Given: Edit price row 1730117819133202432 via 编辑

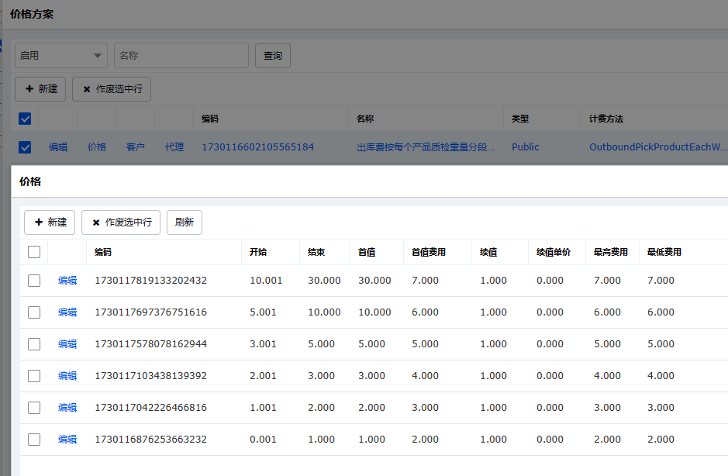Looking at the screenshot, I should 67,281.
